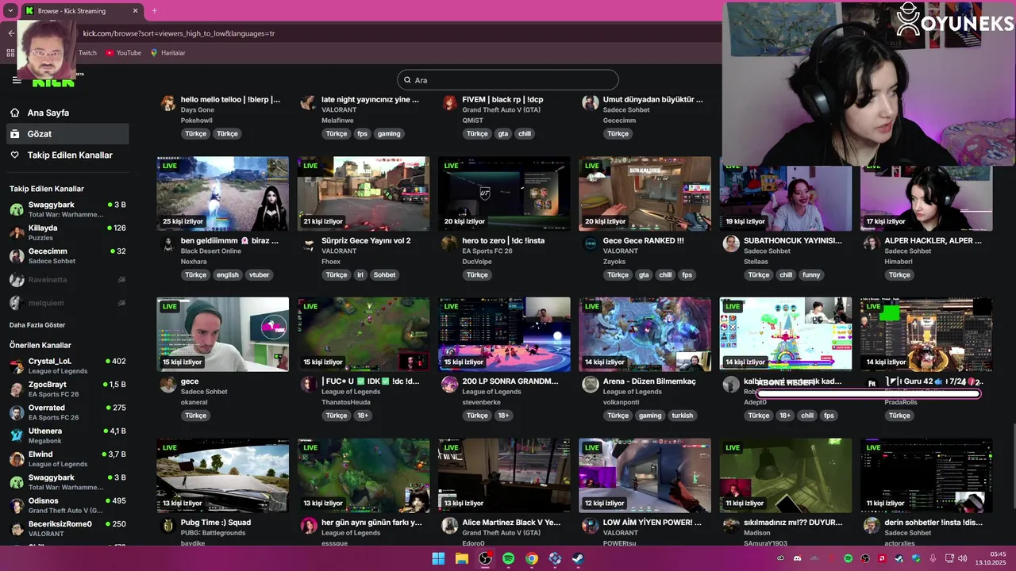Click ZgocBrayt avatar in sidebar
The width and height of the screenshot is (1016, 571).
17,389
